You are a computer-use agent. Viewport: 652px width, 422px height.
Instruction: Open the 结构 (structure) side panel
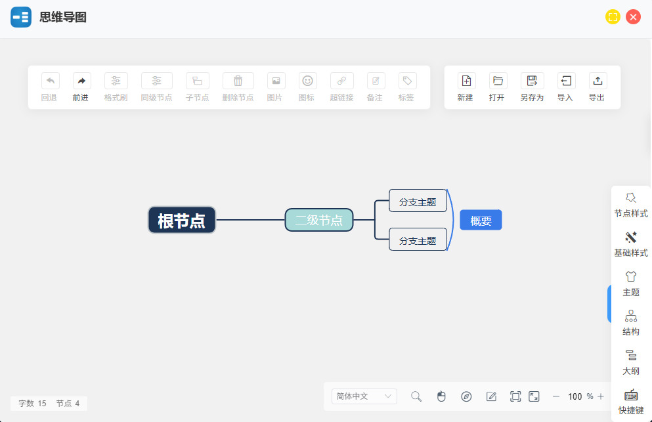630,323
